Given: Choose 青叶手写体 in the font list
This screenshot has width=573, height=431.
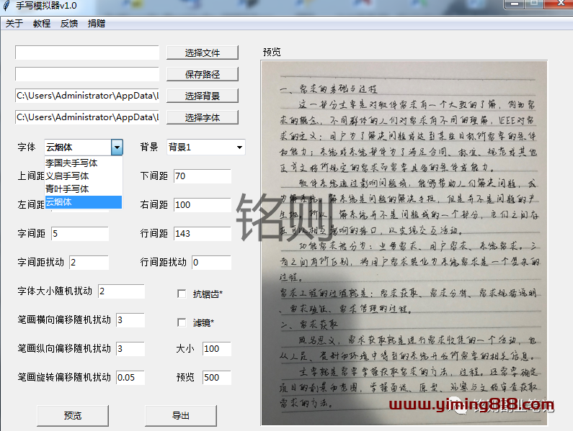Looking at the screenshot, I should pyautogui.click(x=68, y=189).
